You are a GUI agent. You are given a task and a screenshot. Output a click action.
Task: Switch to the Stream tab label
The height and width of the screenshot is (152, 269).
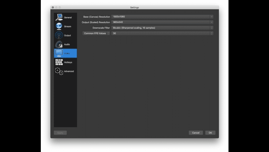(x=68, y=26)
